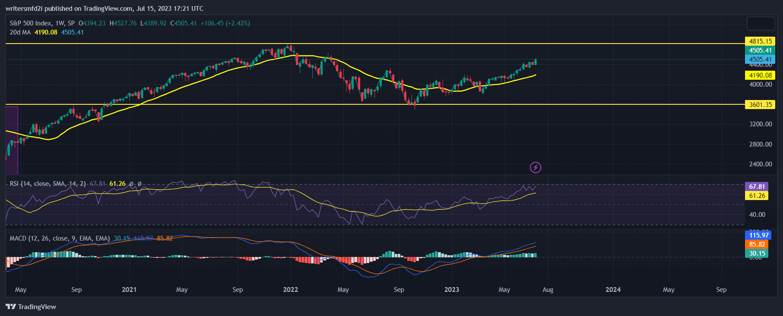
Task: Click the TradingView logo at bottom left
Action: click(31, 307)
